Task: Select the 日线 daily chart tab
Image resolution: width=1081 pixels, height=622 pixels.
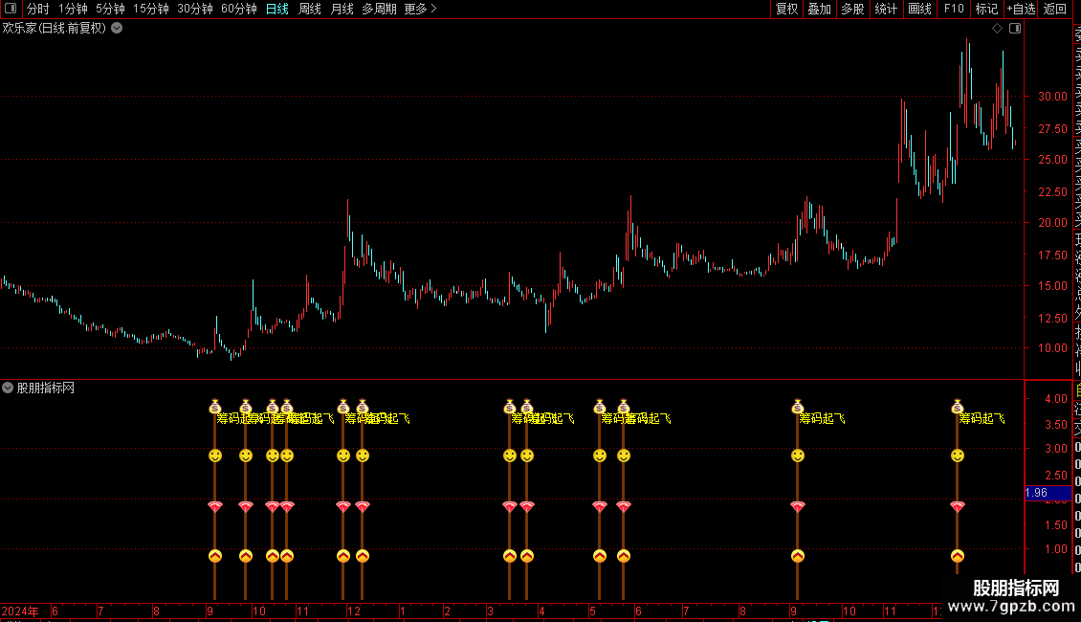Action: tap(277, 9)
